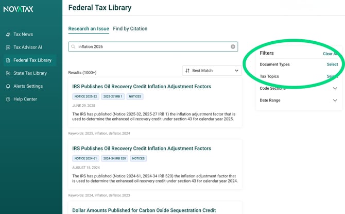Select the Research an Issue tab
Screen dimensions: 345x214
pyautogui.click(x=89, y=29)
